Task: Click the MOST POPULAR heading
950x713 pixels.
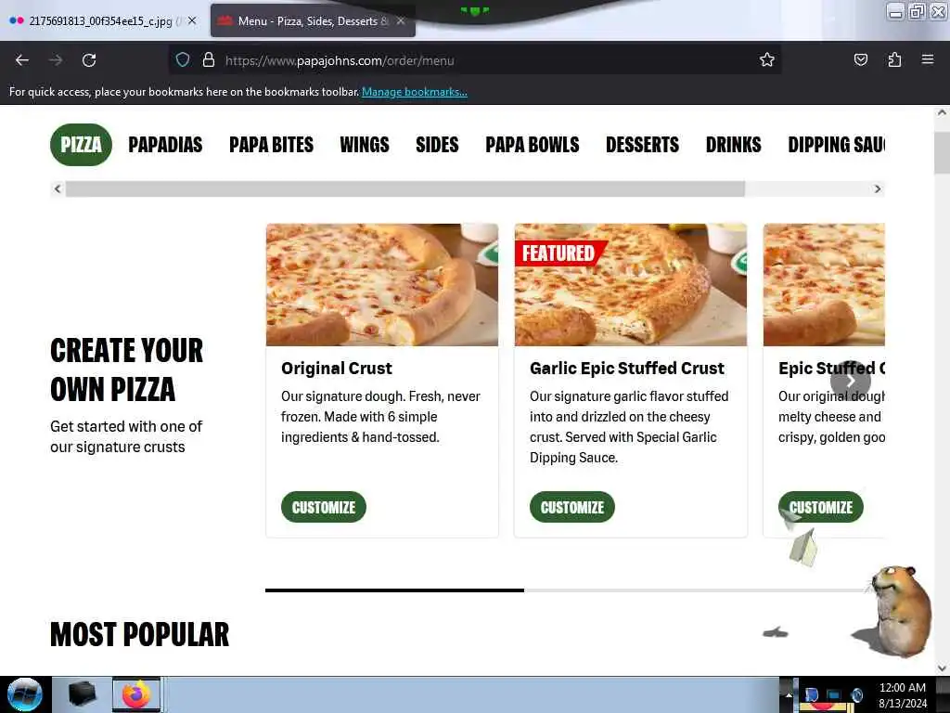Action: pos(140,635)
